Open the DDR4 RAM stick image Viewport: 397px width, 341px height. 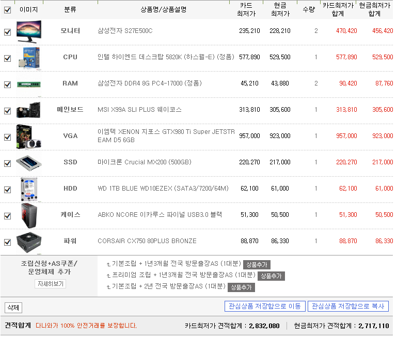[29, 84]
